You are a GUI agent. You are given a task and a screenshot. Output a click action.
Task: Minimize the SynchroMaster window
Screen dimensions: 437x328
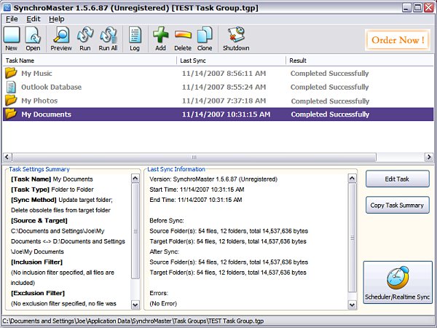pos(407,7)
